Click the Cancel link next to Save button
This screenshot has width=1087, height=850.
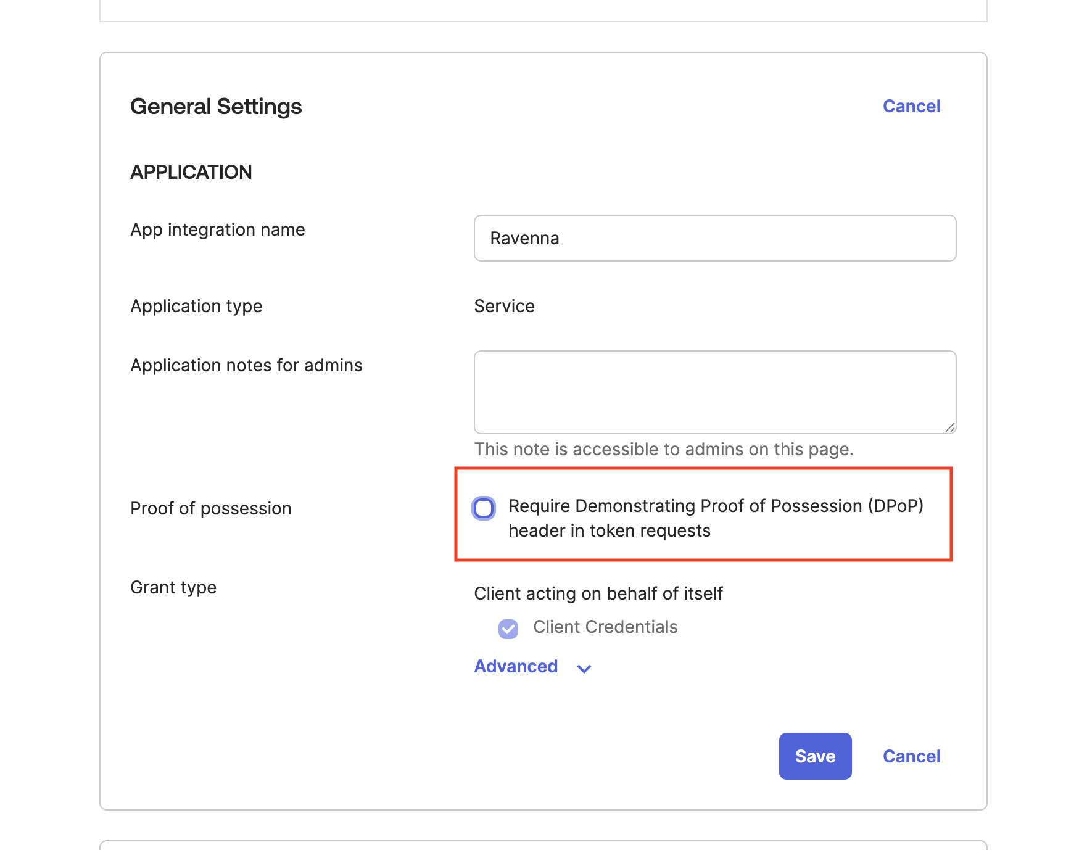pyautogui.click(x=911, y=756)
